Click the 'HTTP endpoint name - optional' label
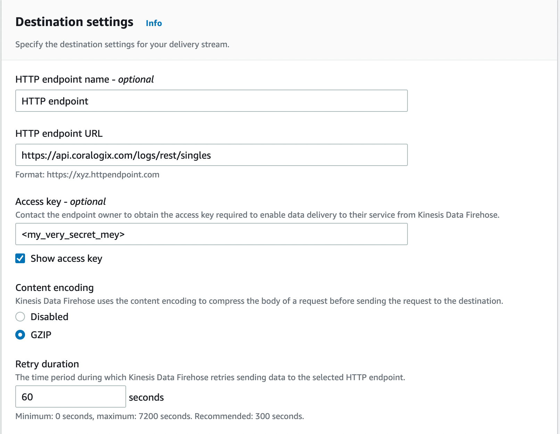The image size is (560, 434). (x=84, y=80)
